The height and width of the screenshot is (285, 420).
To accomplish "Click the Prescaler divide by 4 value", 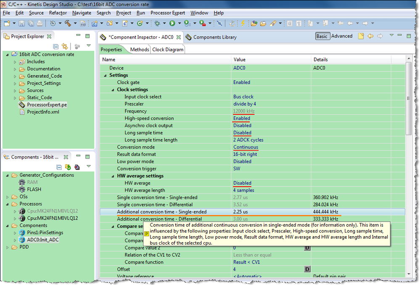I will tap(245, 104).
